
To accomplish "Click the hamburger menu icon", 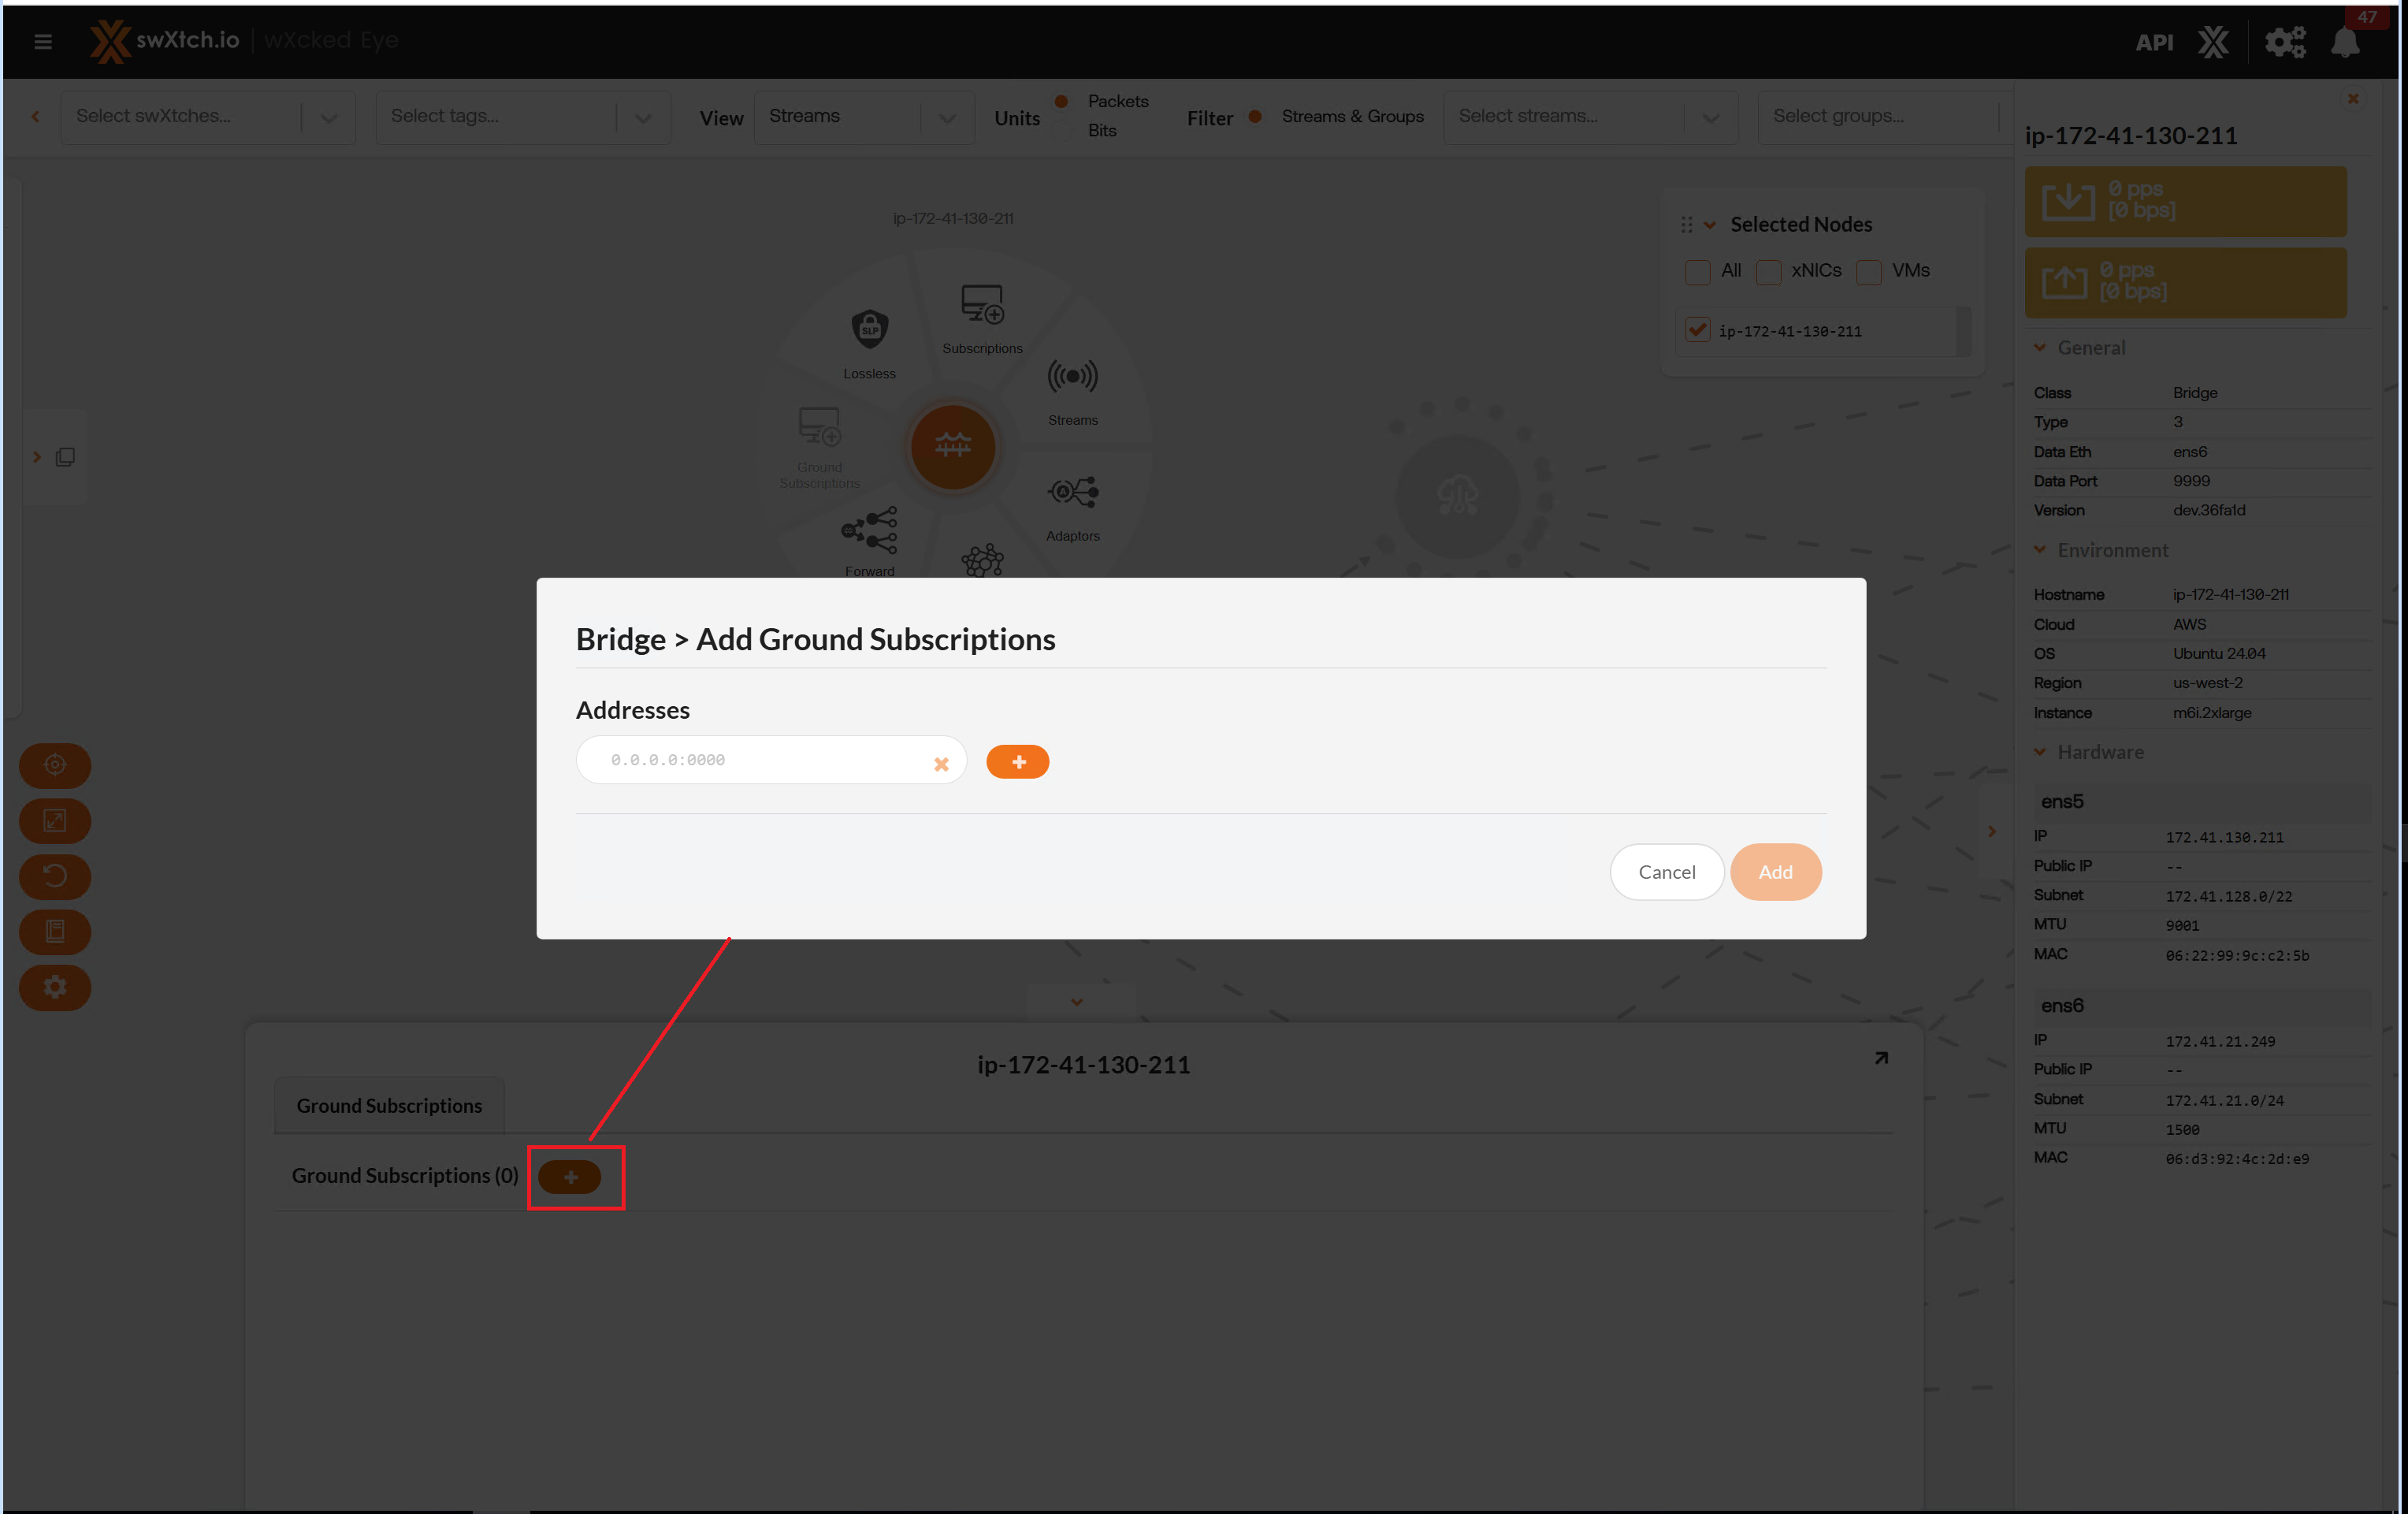I will pos(43,41).
